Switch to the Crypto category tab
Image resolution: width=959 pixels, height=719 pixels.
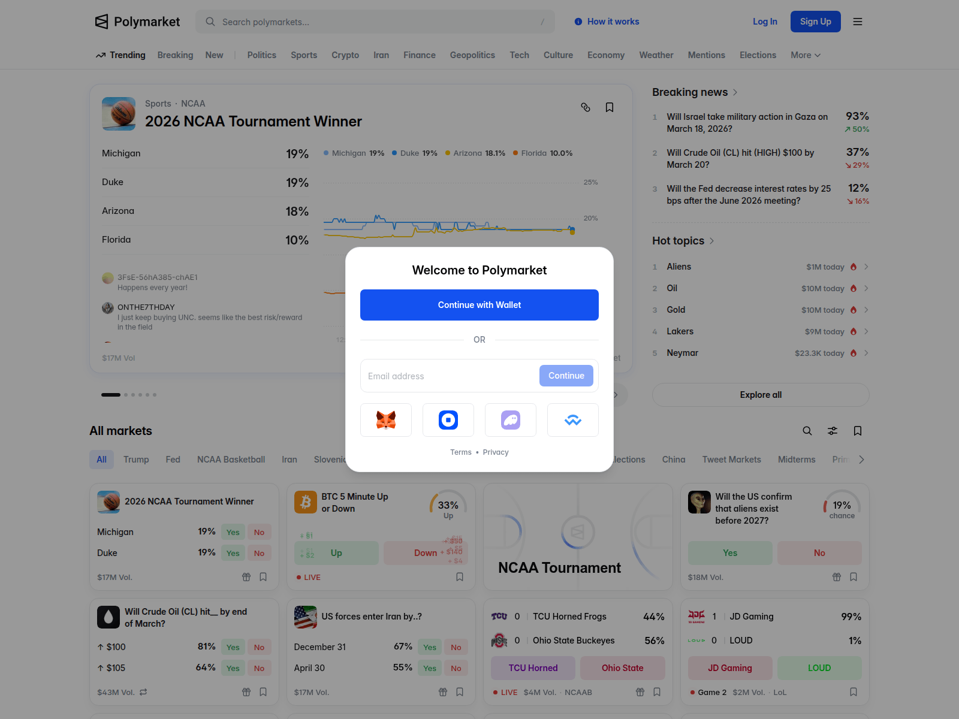pos(345,55)
